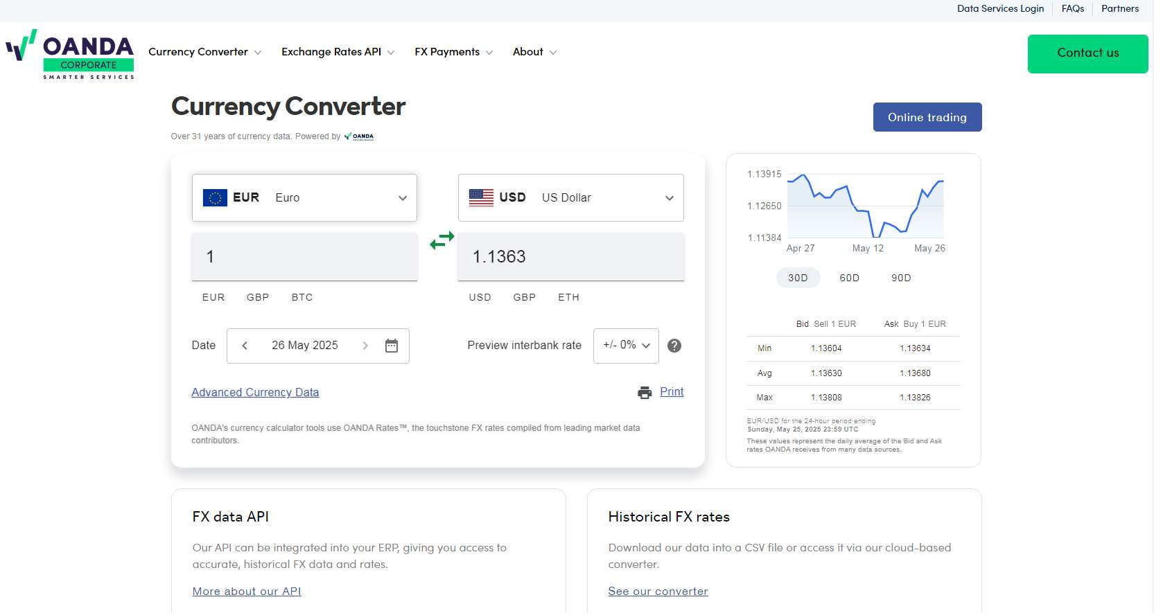The image size is (1154, 613).
Task: Open the calendar date picker icon
Action: tap(392, 346)
